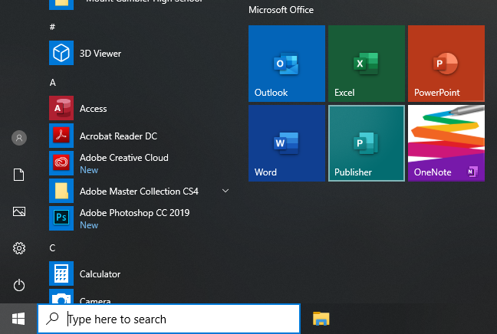This screenshot has height=334, width=497.
Task: Click the Windows Start button
Action: point(18,319)
